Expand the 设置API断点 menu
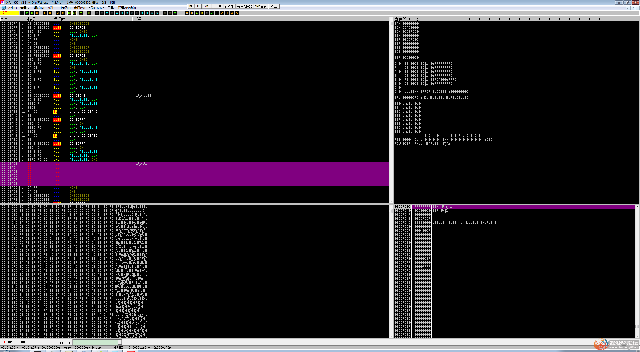Screen dimensions: 640x352 127,8
